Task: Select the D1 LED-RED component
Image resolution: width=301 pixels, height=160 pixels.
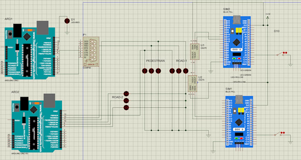Action: click(67, 21)
